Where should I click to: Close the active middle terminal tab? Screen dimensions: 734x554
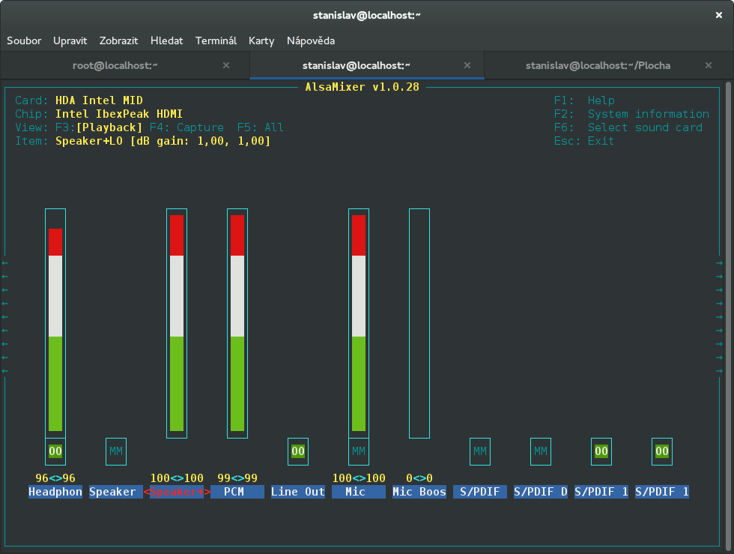point(467,65)
